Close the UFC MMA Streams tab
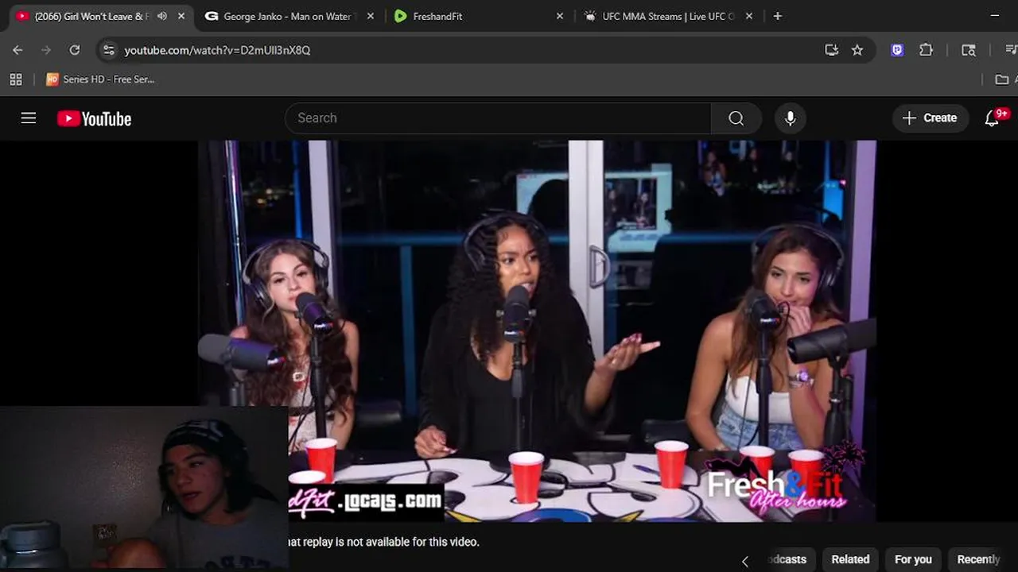The image size is (1018, 572). click(x=749, y=16)
